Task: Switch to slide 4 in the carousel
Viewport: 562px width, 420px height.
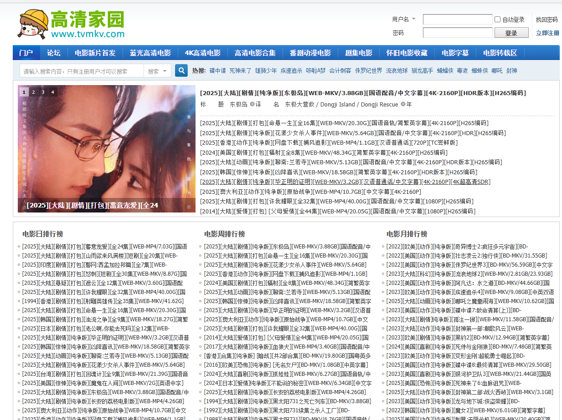Action: pyautogui.click(x=52, y=92)
